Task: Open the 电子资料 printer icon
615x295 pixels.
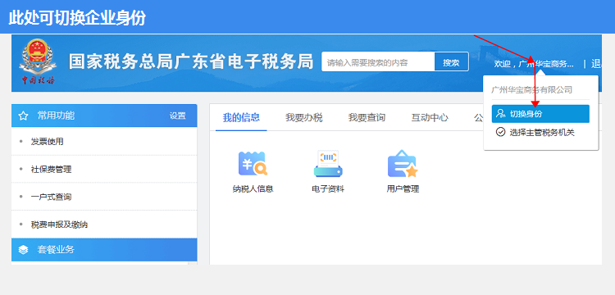Action: tap(328, 163)
